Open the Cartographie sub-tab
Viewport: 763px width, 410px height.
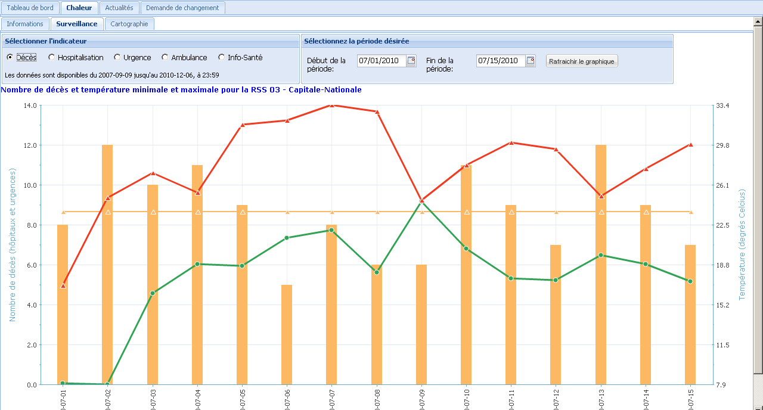[x=129, y=24]
